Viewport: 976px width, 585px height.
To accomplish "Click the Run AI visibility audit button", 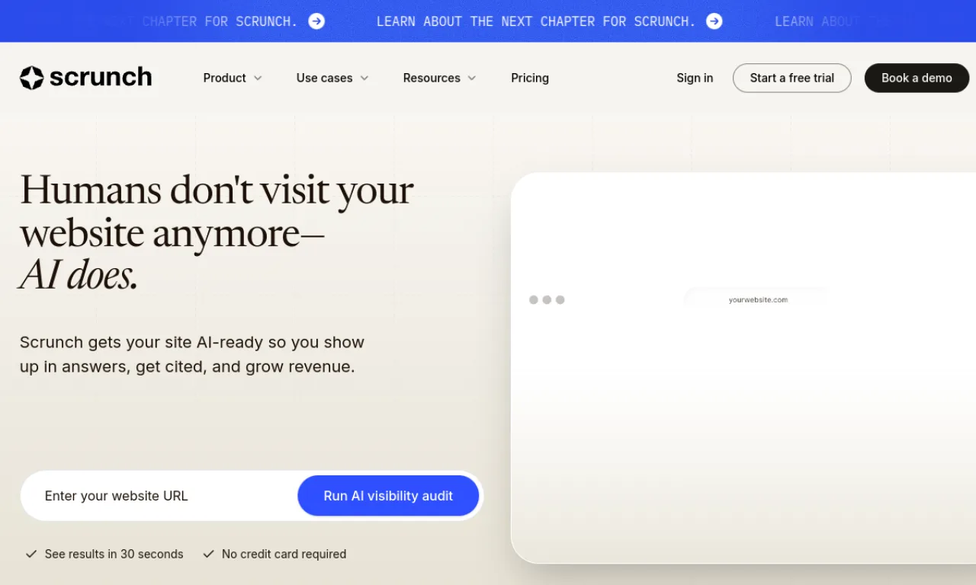I will click(388, 496).
